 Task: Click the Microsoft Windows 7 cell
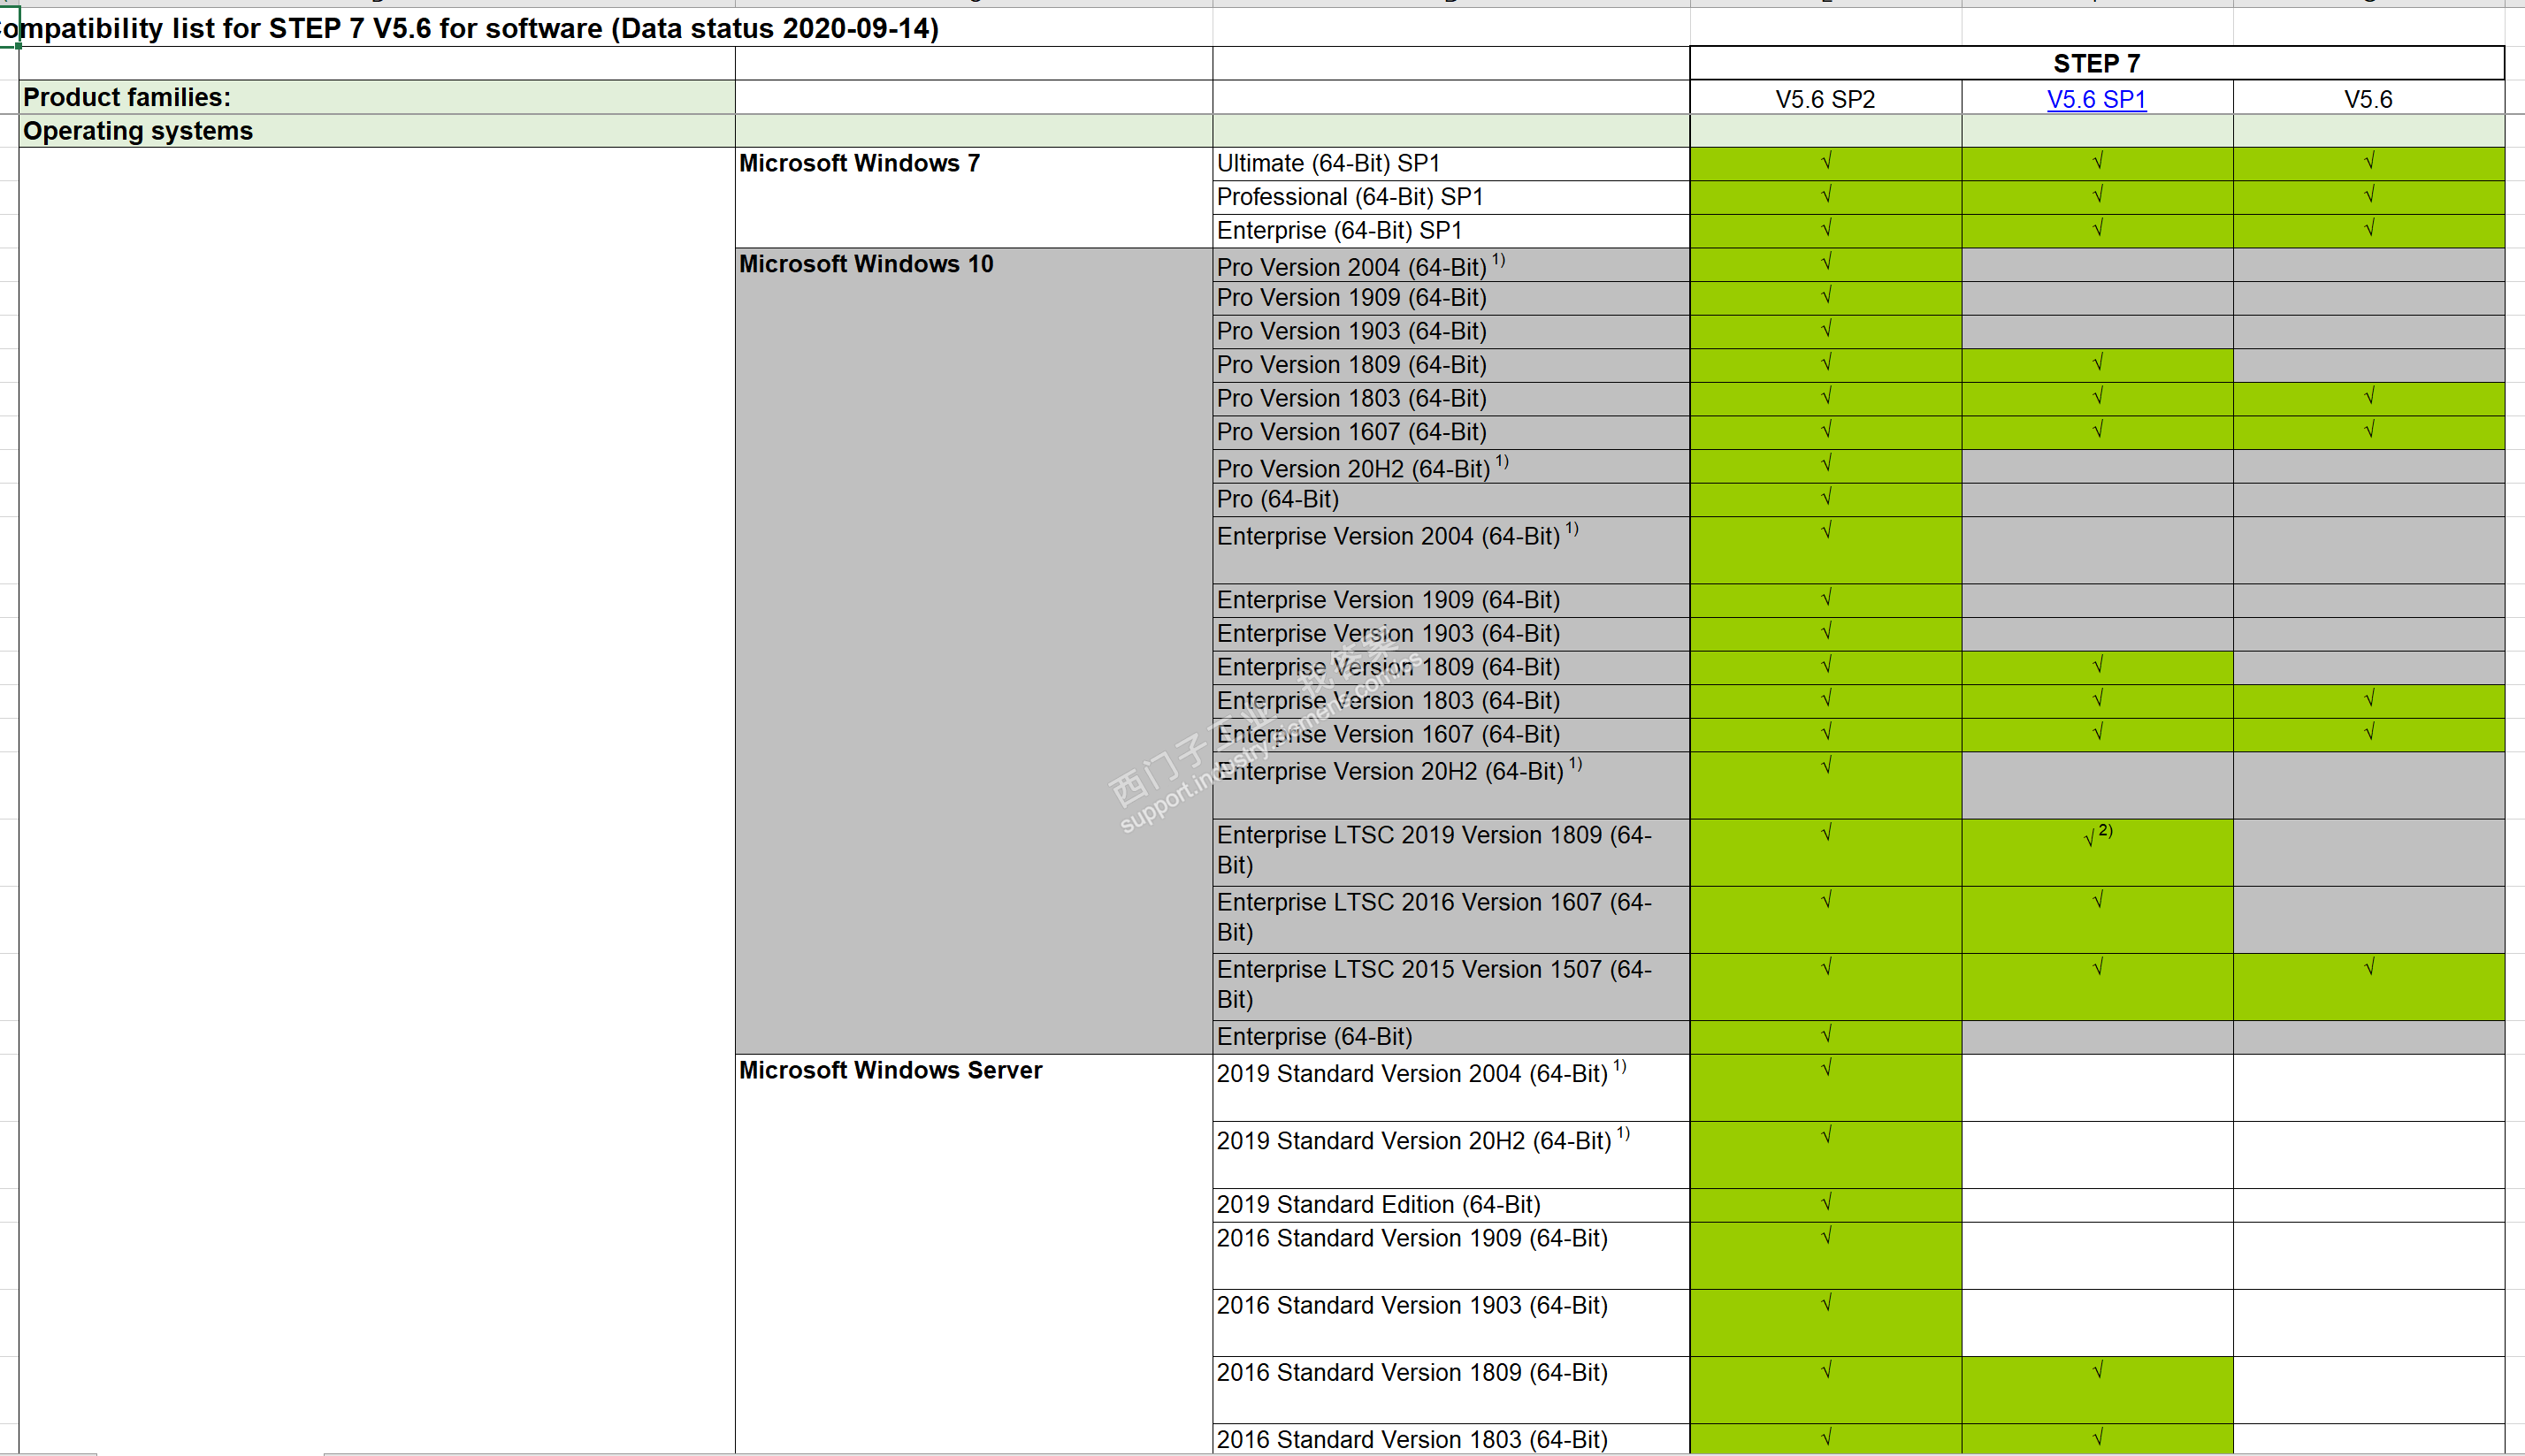pyautogui.click(x=860, y=163)
